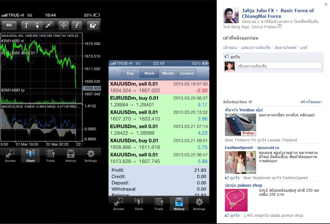330x224 pixels.
Task: Select XAUUSDm sell trade with -2.50 loss
Action: (x=159, y=87)
